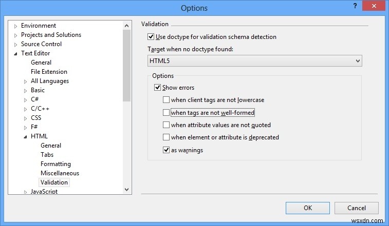Enable when client tags are not lowercase

click(166, 100)
